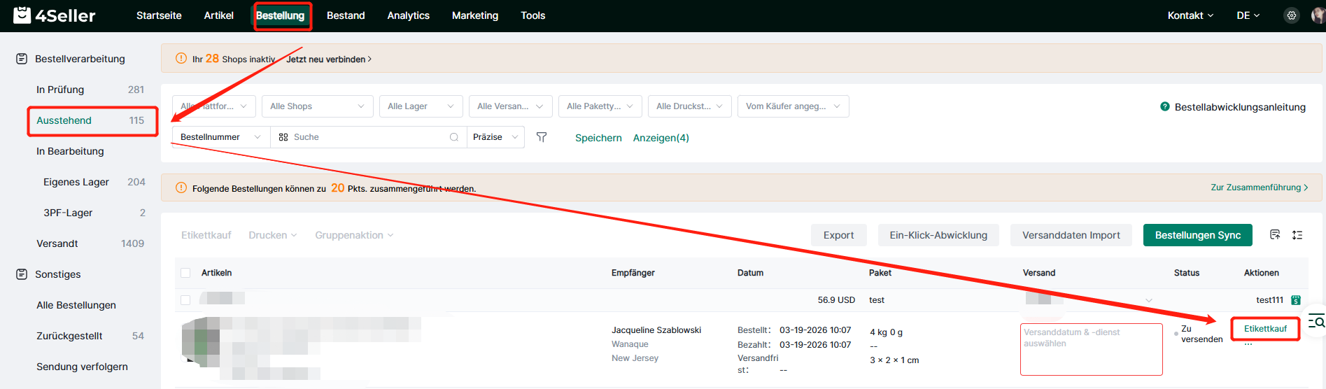
Task: Open the Präzise match-type dropdown
Action: tap(495, 137)
